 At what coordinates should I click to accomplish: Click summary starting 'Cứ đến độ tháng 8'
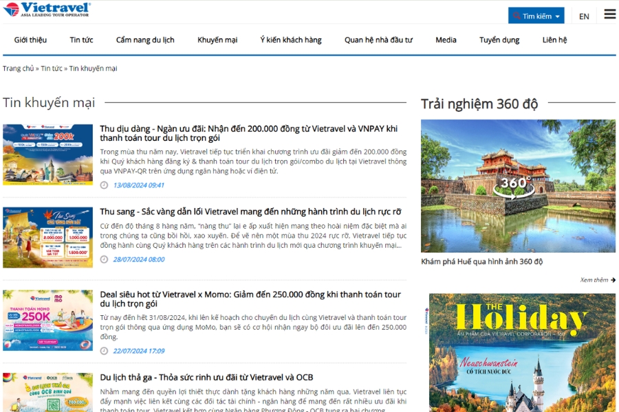[253, 236]
